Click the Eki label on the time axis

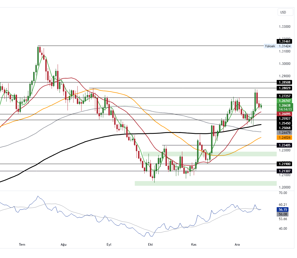[150, 244]
